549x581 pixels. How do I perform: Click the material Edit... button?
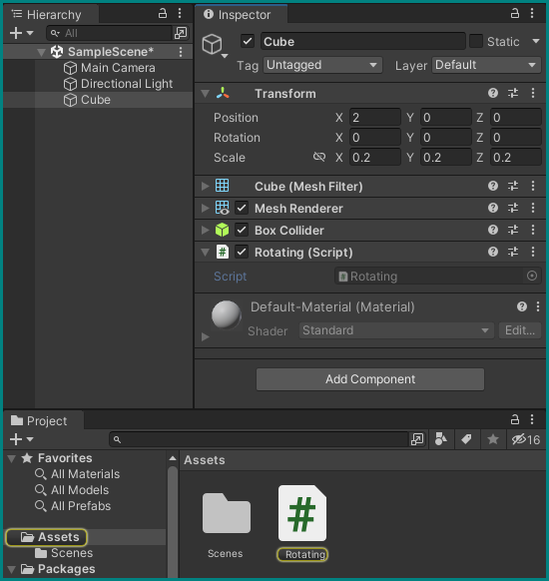click(520, 330)
